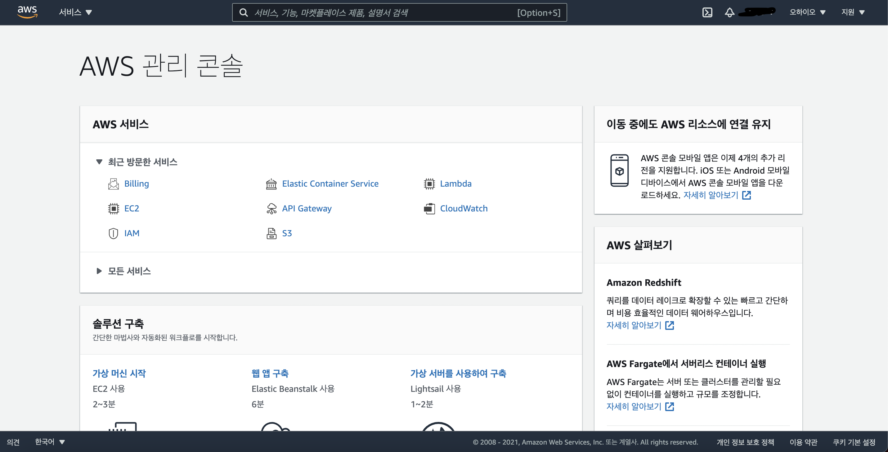The width and height of the screenshot is (888, 452).
Task: Click the 'Amazon Redshift' heading
Action: click(x=644, y=283)
